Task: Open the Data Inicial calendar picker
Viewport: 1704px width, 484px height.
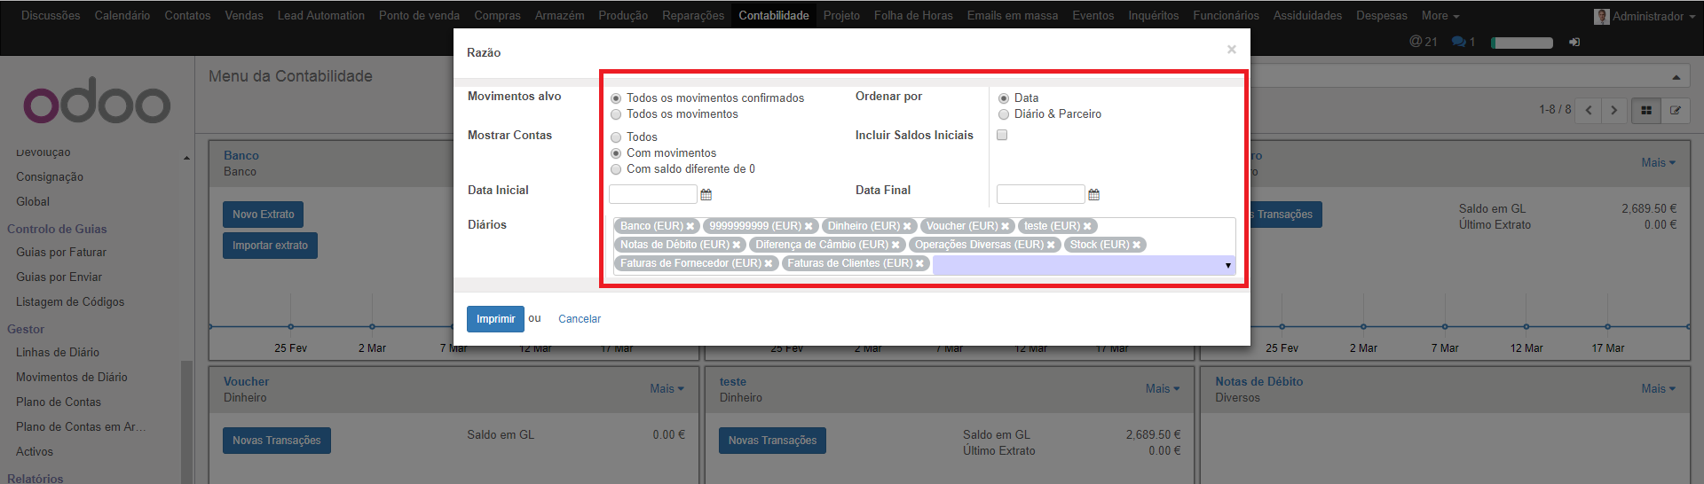Action: (706, 195)
